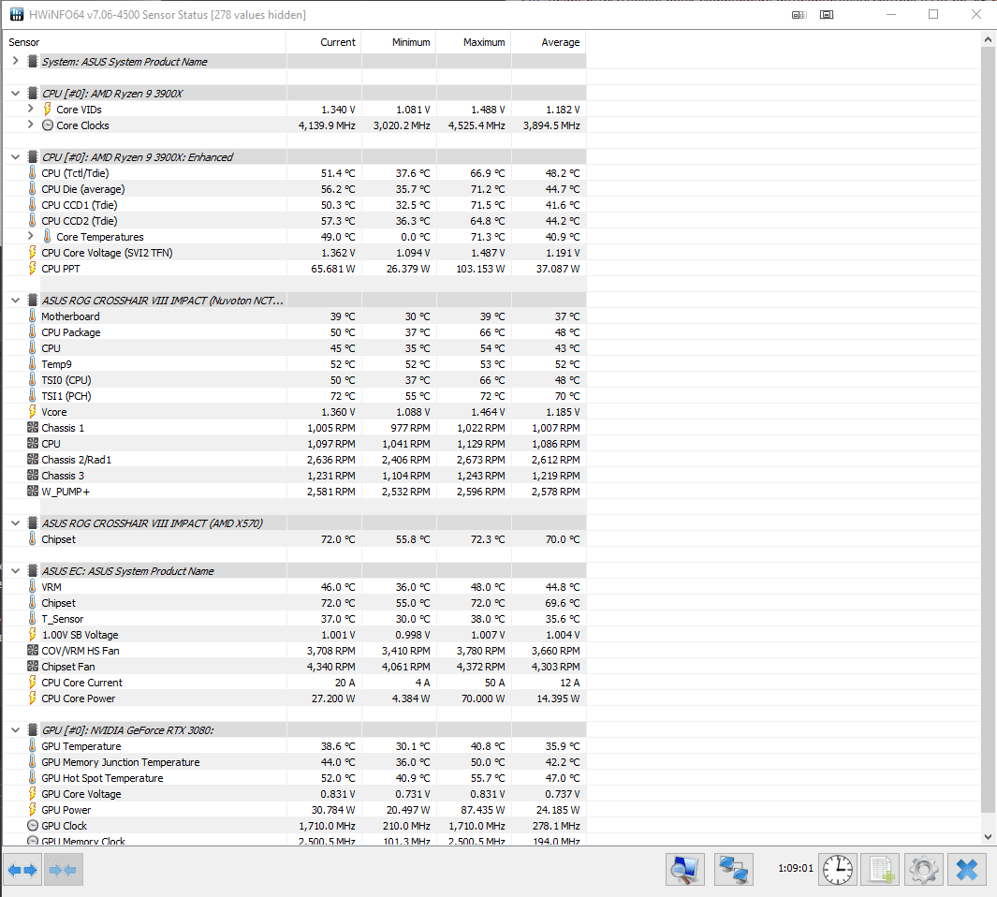Click the scrollbar up arrow
Screen dimensions: 997x897
[988, 39]
